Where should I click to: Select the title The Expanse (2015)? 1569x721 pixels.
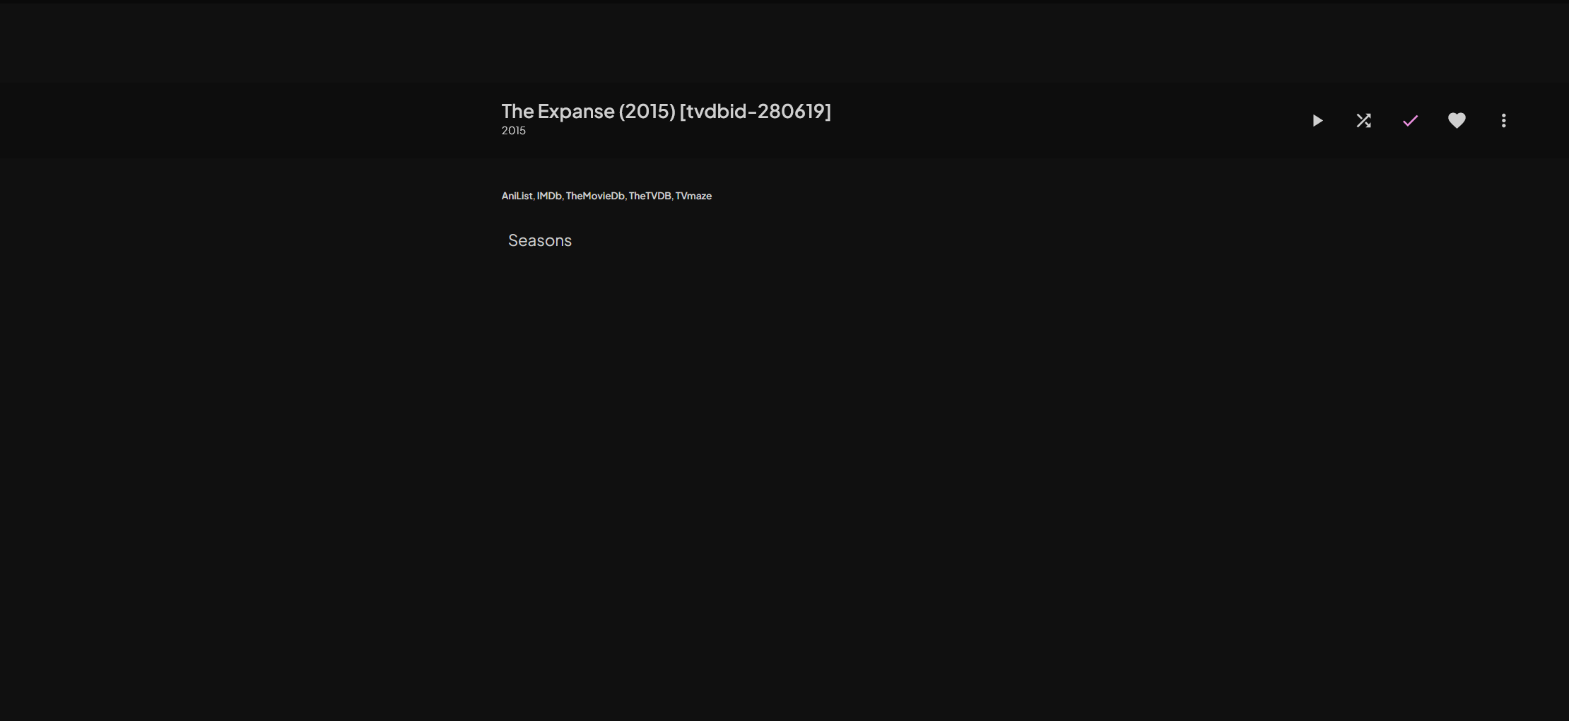click(588, 111)
